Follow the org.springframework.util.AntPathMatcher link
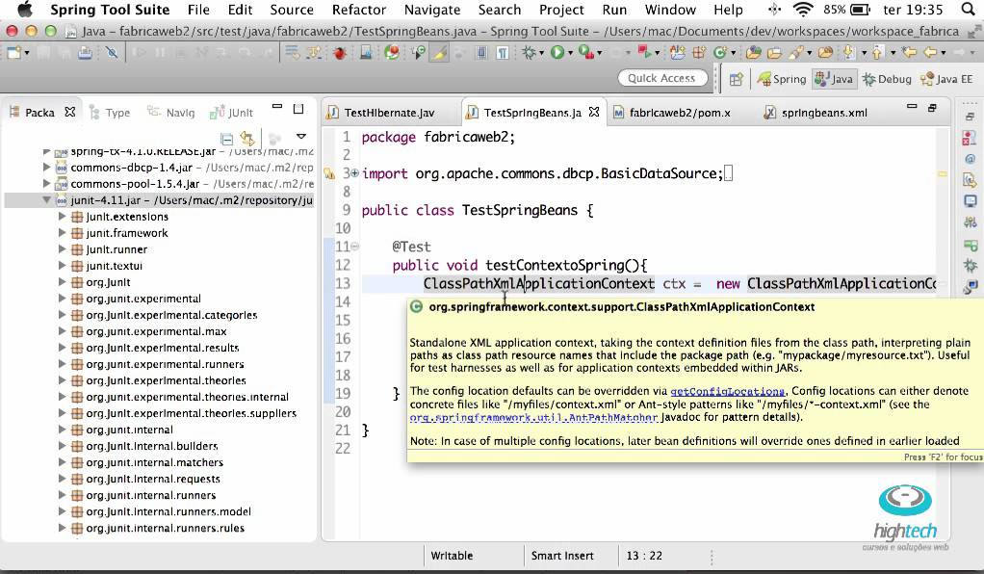This screenshot has width=984, height=574. click(x=533, y=418)
